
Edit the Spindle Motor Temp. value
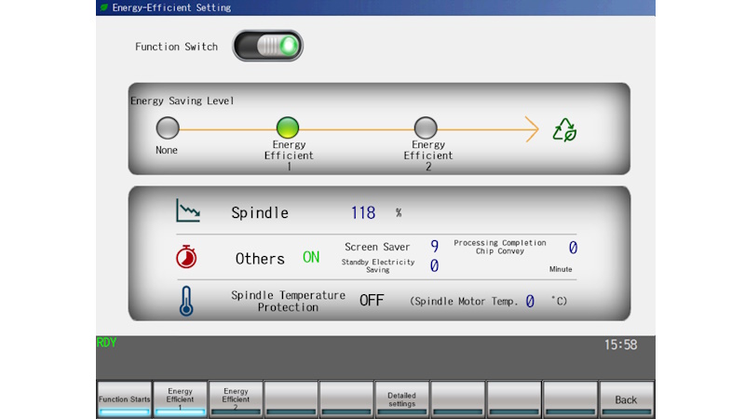coord(530,301)
